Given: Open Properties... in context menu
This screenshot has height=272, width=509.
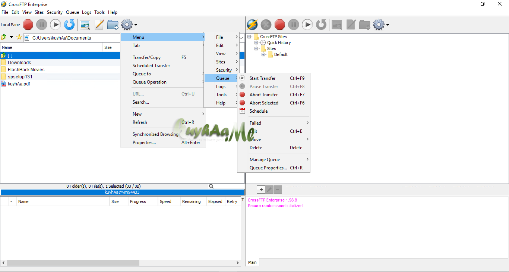Looking at the screenshot, I should (163, 143).
